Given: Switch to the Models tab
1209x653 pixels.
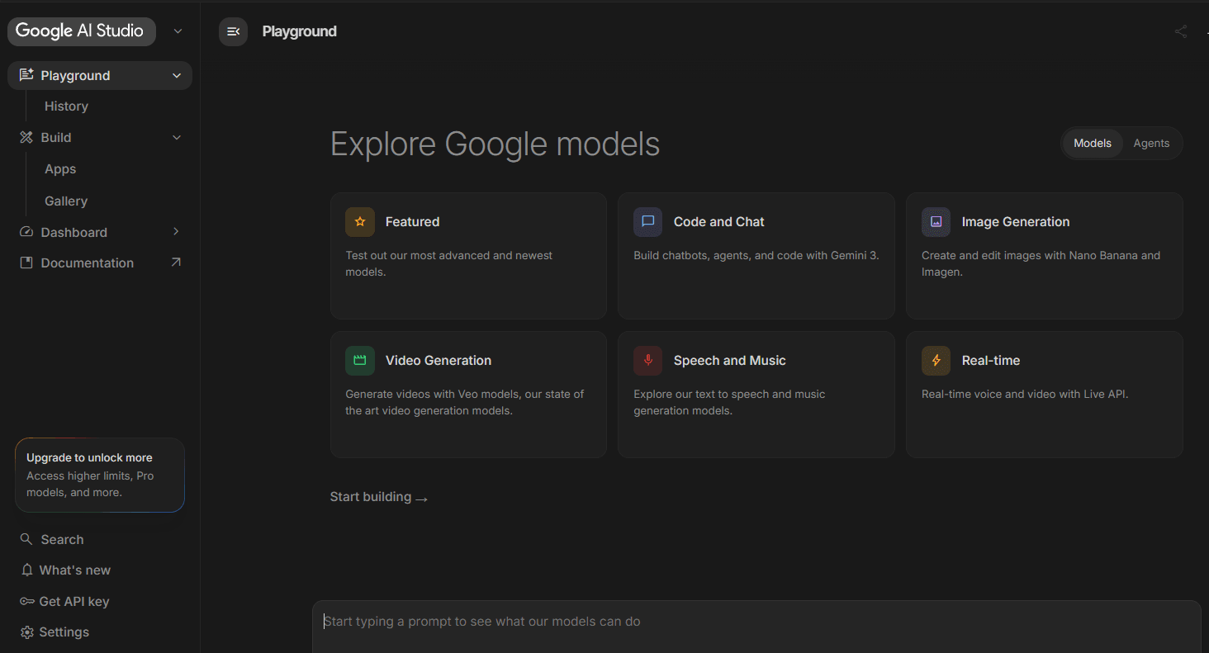Looking at the screenshot, I should (1093, 143).
